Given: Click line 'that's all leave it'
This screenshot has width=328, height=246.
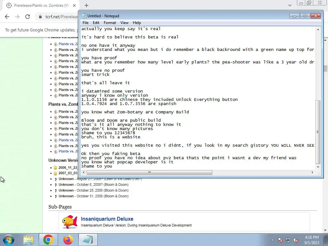Looking at the screenshot, I should 106,83.
